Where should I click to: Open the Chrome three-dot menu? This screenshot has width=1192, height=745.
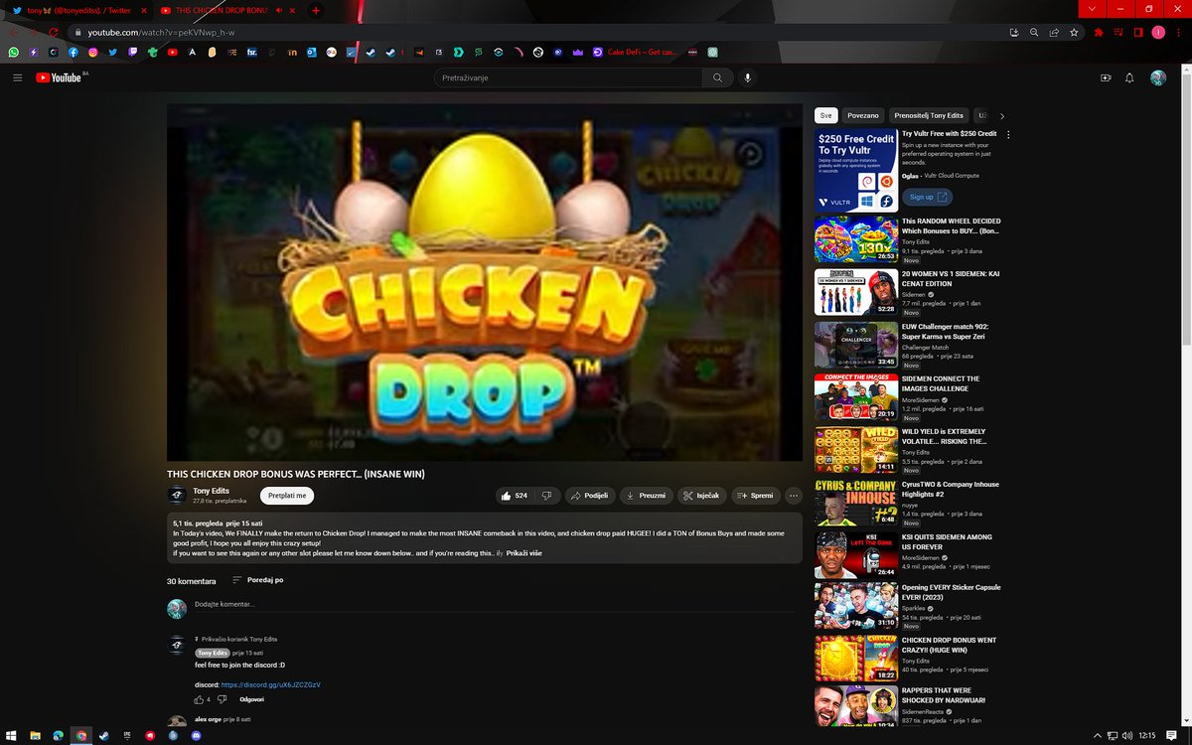1178,33
